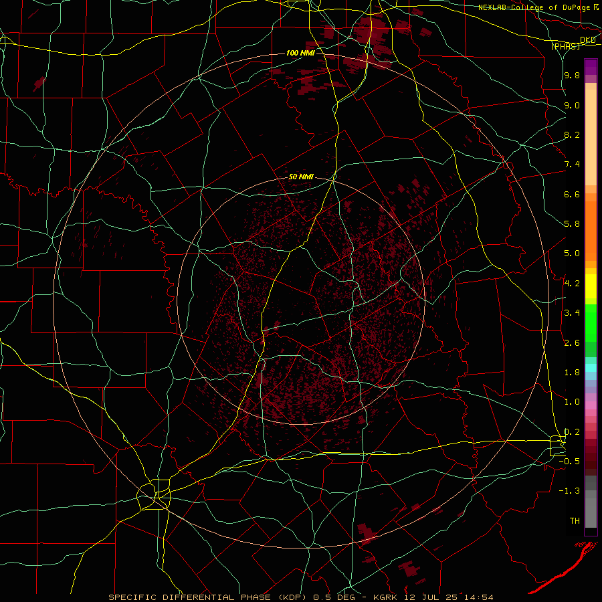Click the '1.8' scale value
The image size is (602, 602).
pos(572,373)
